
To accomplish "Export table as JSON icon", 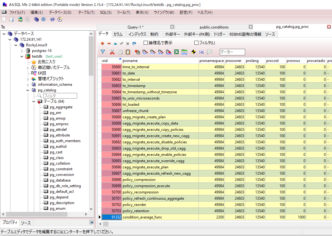I will point(169,52).
